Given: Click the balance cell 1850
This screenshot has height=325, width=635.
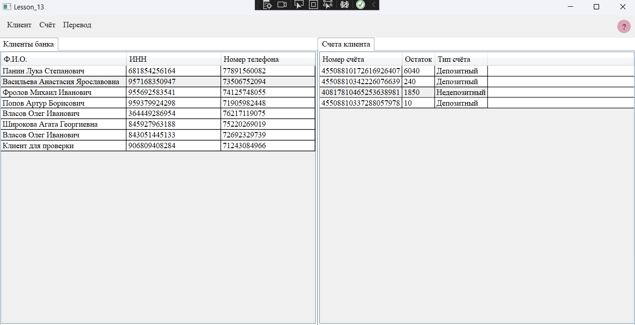Looking at the screenshot, I should pos(418,93).
